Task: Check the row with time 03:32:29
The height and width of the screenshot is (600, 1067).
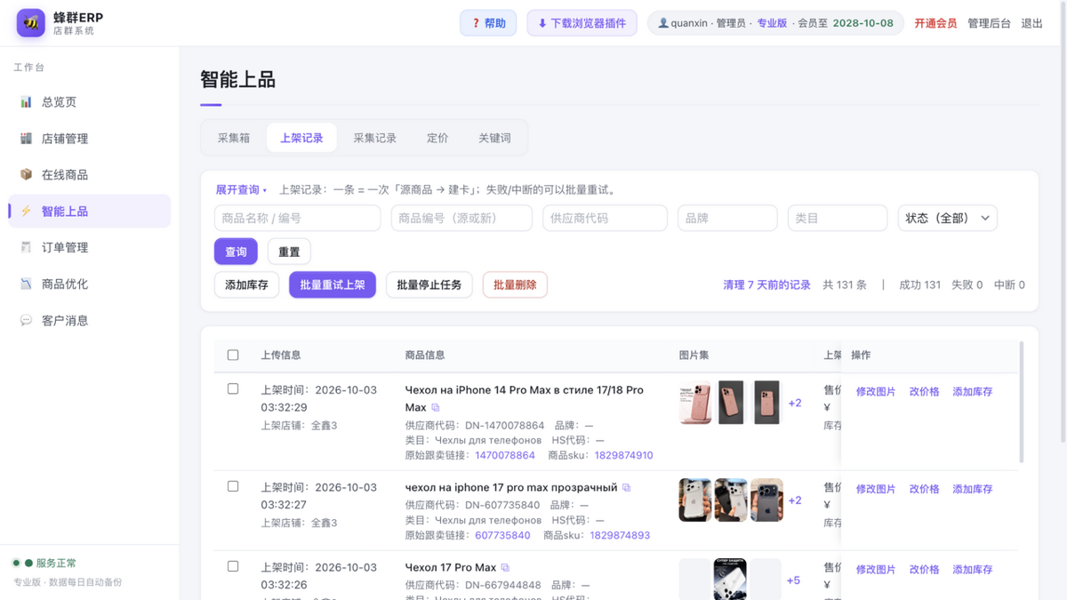Action: tap(233, 389)
